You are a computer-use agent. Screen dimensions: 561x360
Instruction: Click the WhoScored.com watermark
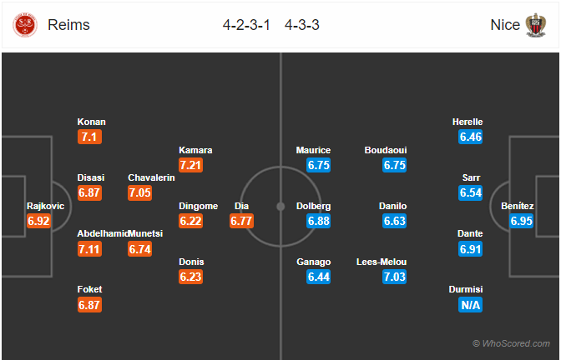(x=511, y=343)
